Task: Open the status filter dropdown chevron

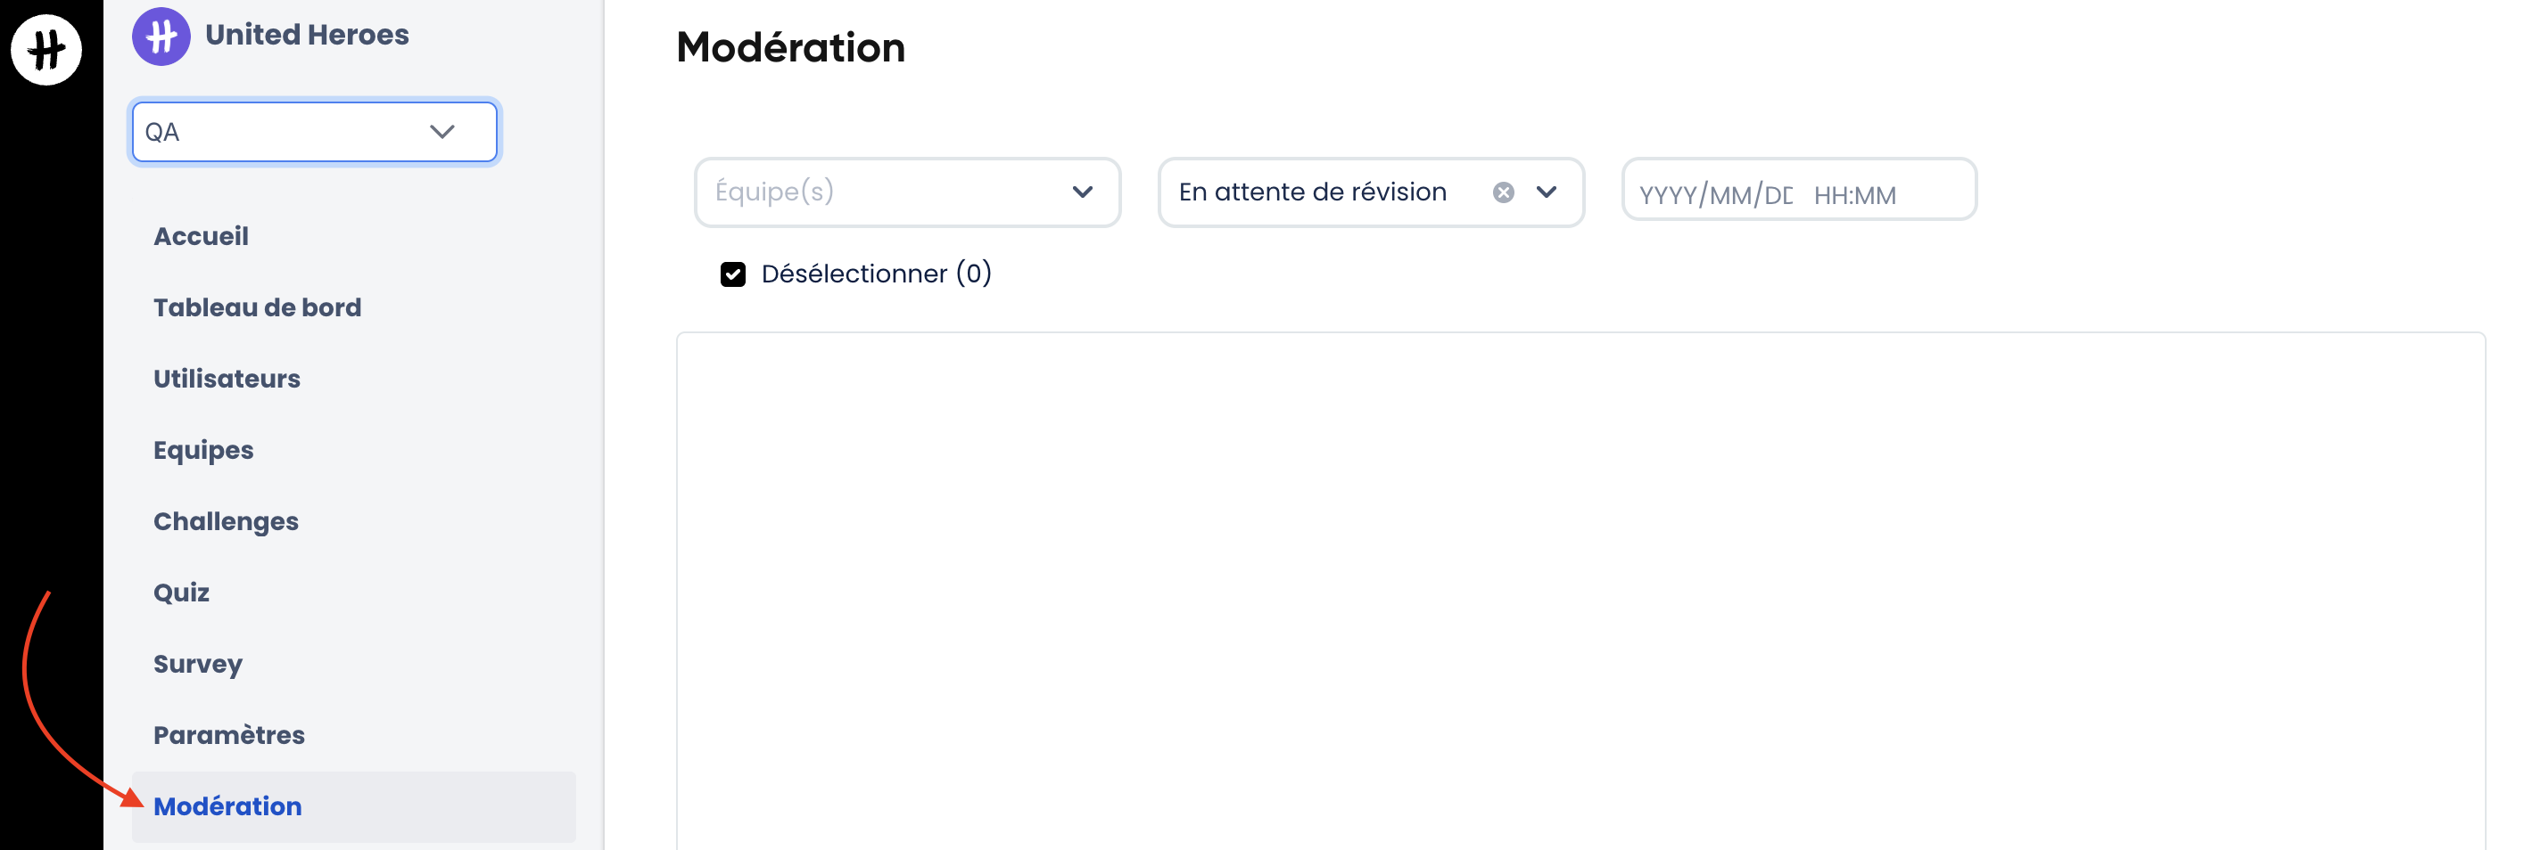Action: [x=1546, y=192]
